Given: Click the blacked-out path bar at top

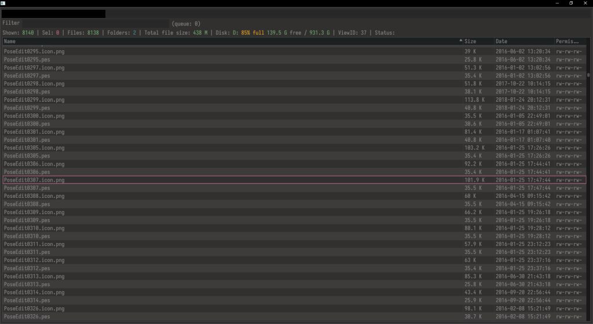Looking at the screenshot, I should tap(53, 14).
